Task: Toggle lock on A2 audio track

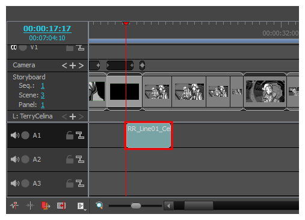Action: [70, 159]
